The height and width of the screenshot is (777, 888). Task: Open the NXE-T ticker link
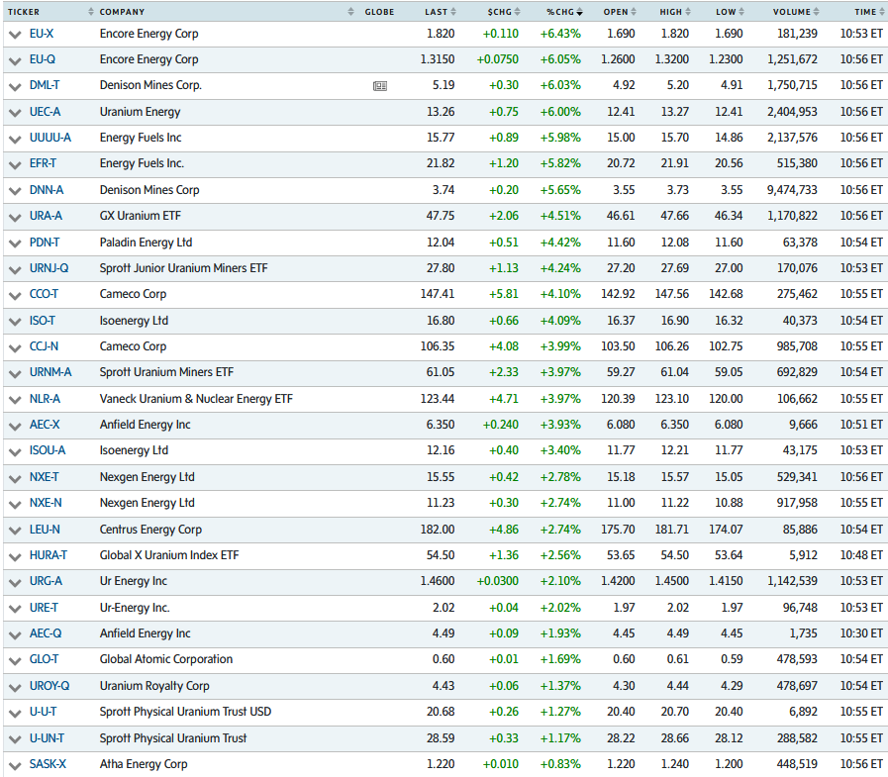point(44,477)
